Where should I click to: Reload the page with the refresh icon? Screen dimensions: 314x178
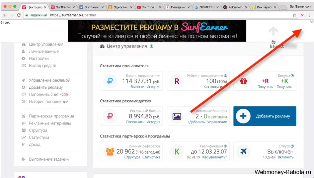click(x=19, y=15)
